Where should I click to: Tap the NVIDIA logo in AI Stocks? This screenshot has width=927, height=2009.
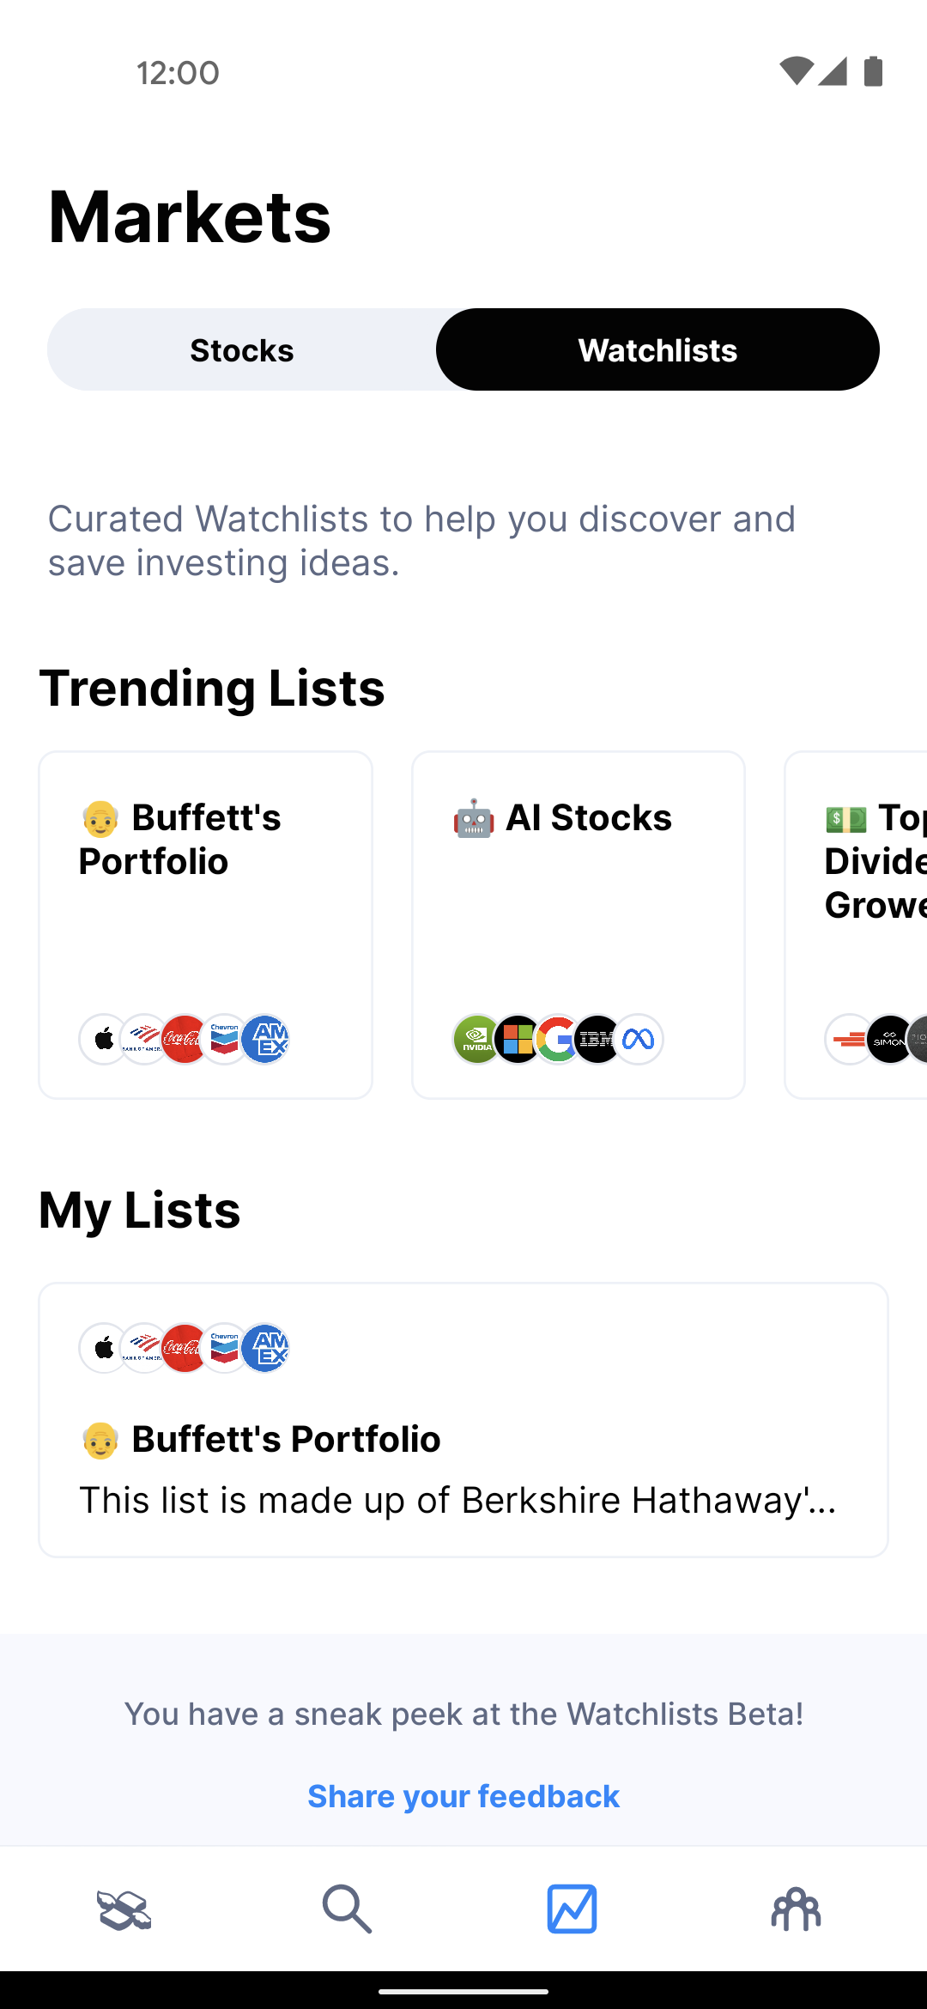pyautogui.click(x=477, y=1040)
